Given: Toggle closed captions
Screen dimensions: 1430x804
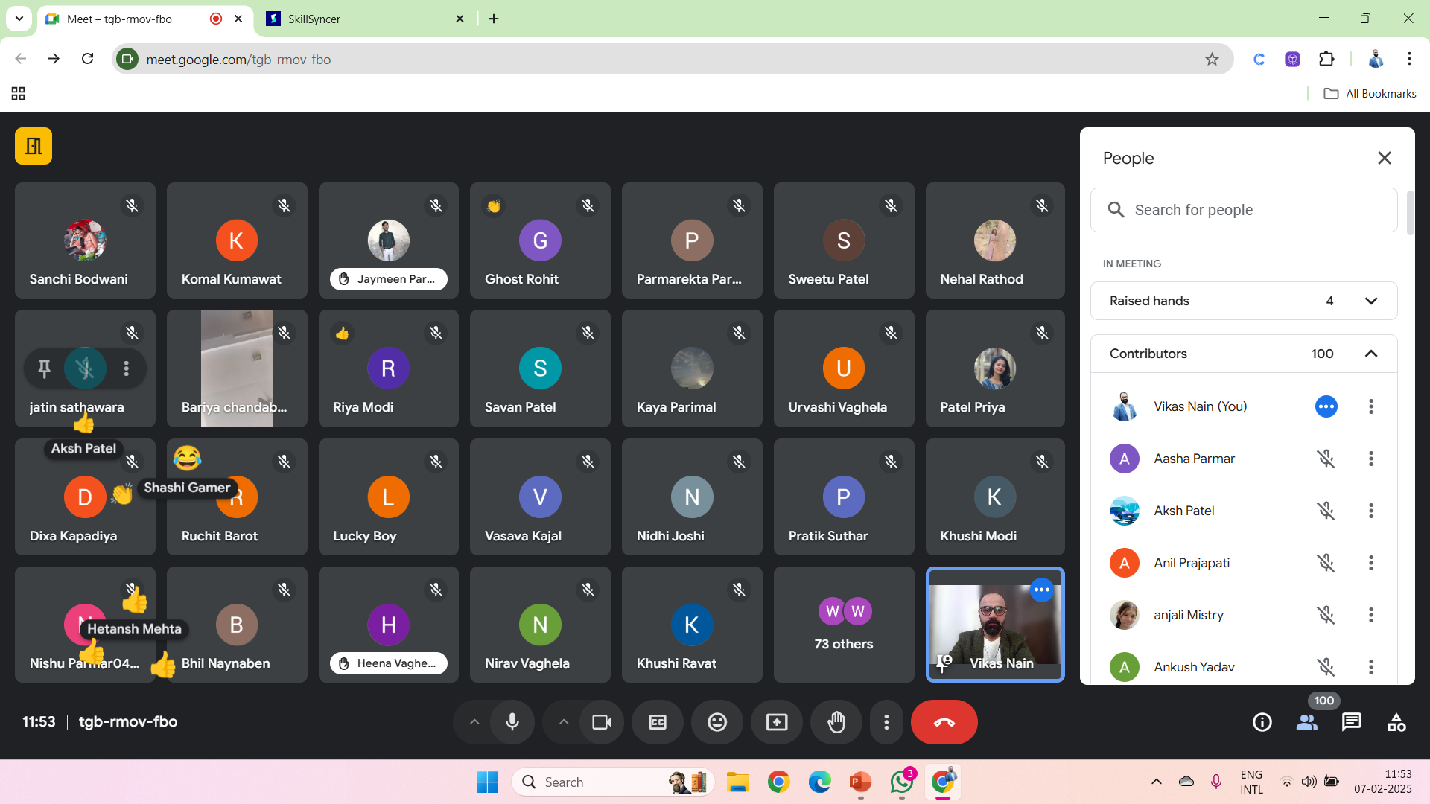Looking at the screenshot, I should tap(658, 722).
